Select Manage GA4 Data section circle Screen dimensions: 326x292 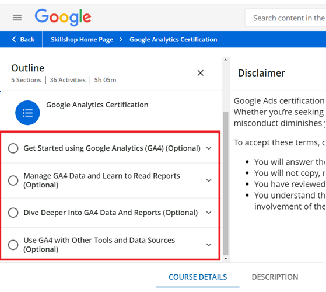click(x=13, y=180)
